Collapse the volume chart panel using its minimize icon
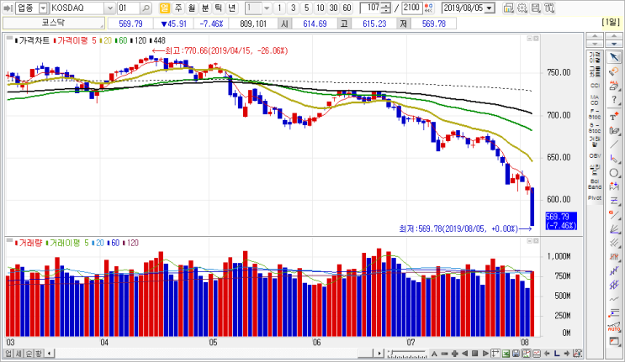 click(530, 241)
